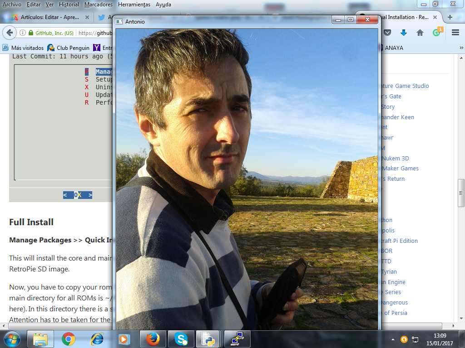
Task: Click the vertical scrollbar down arrow
Action: click(x=461, y=319)
